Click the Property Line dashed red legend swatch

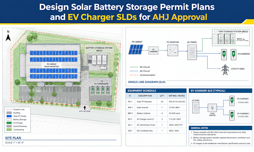point(9,110)
